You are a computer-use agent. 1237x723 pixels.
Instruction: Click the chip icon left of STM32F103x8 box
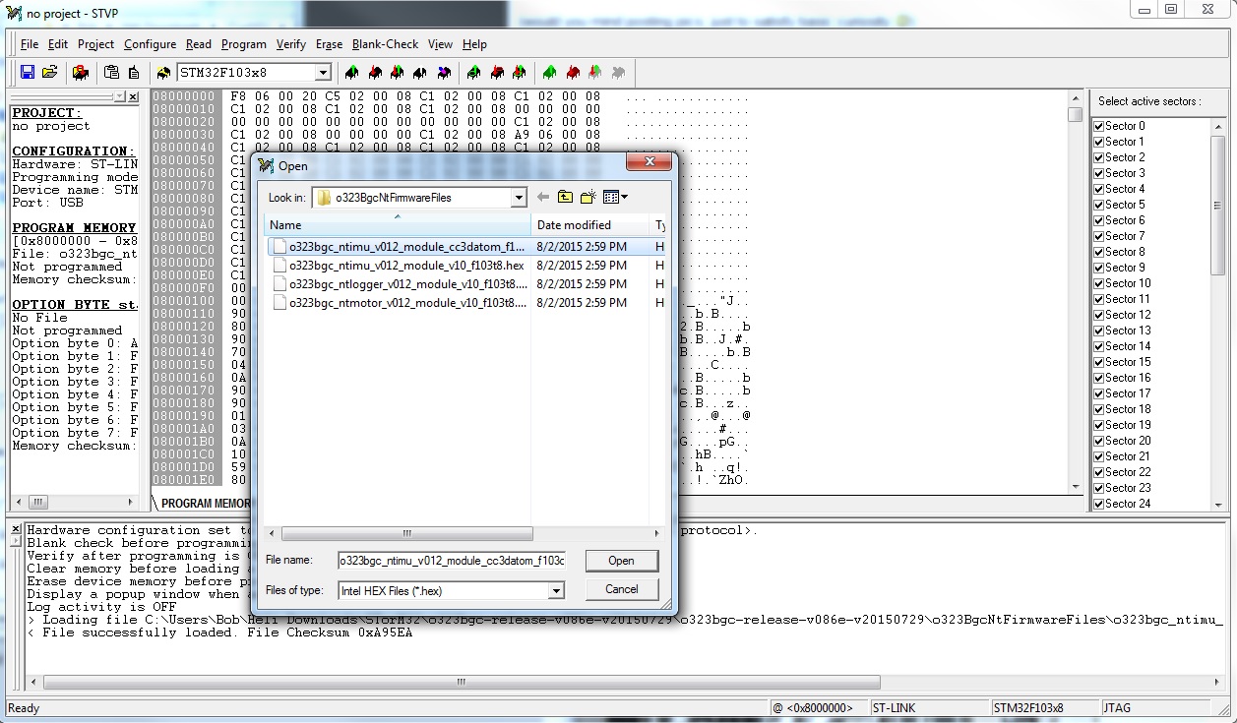(163, 73)
